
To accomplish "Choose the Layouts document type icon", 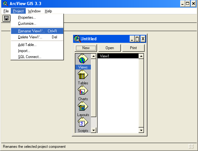I will 83,107.
